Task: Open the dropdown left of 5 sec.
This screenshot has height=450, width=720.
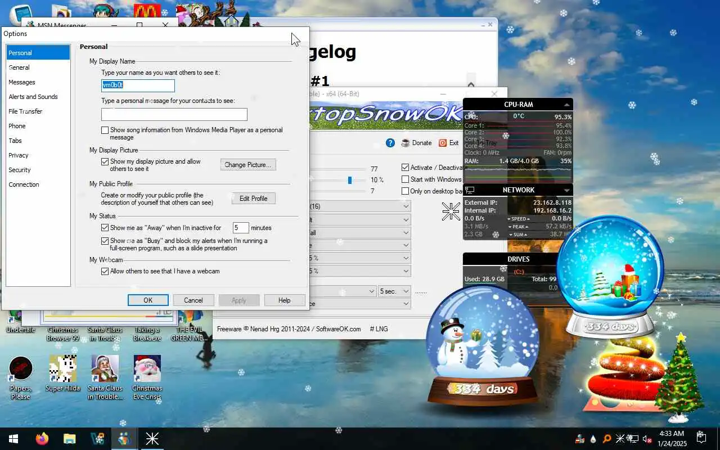Action: coord(342,291)
